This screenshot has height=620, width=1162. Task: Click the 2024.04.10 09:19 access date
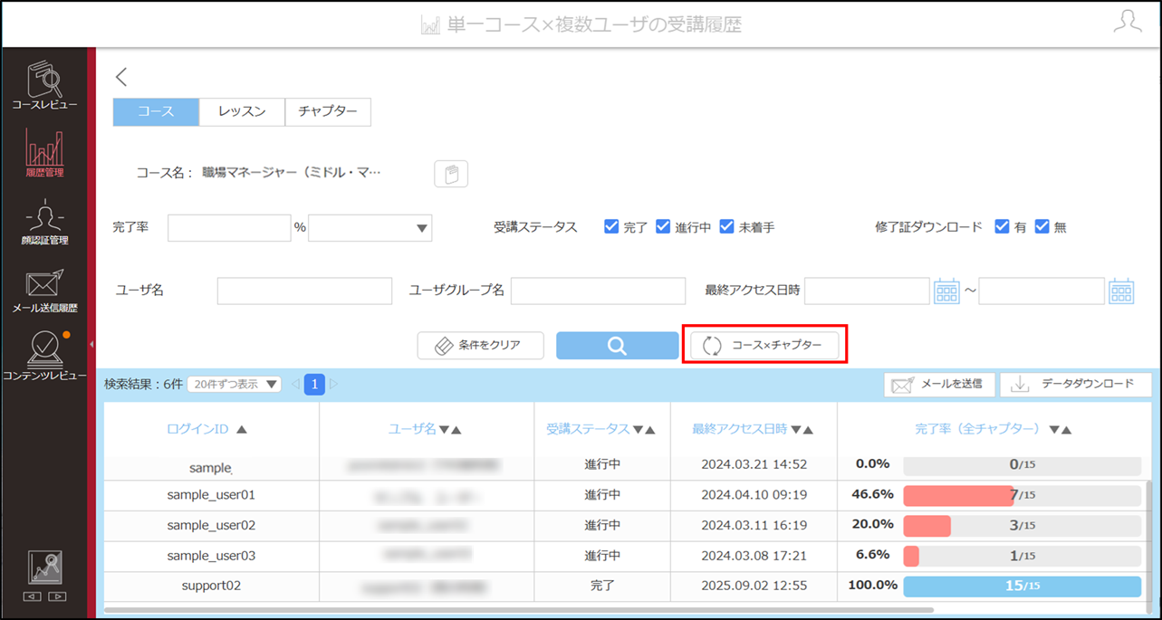pos(754,495)
